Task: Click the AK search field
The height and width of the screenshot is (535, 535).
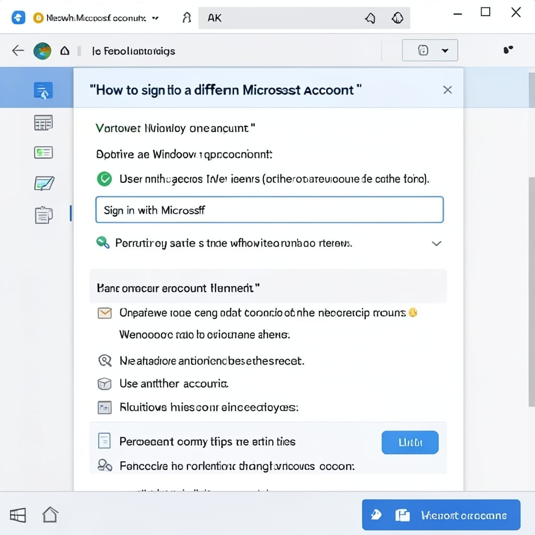Action: 304,18
